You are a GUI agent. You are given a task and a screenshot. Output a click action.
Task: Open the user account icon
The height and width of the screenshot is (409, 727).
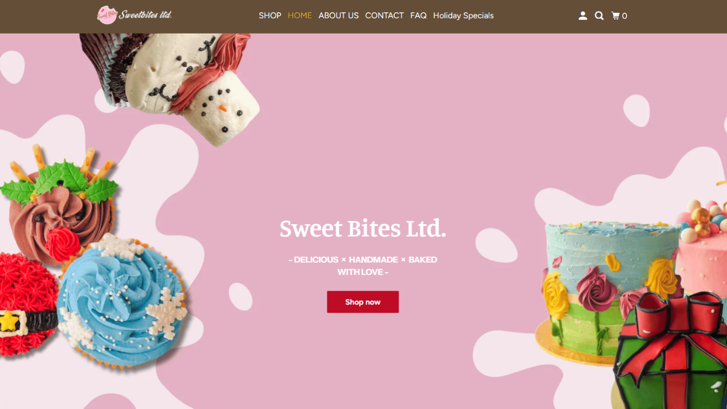tap(583, 16)
